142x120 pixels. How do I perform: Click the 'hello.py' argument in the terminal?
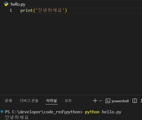click(x=112, y=112)
